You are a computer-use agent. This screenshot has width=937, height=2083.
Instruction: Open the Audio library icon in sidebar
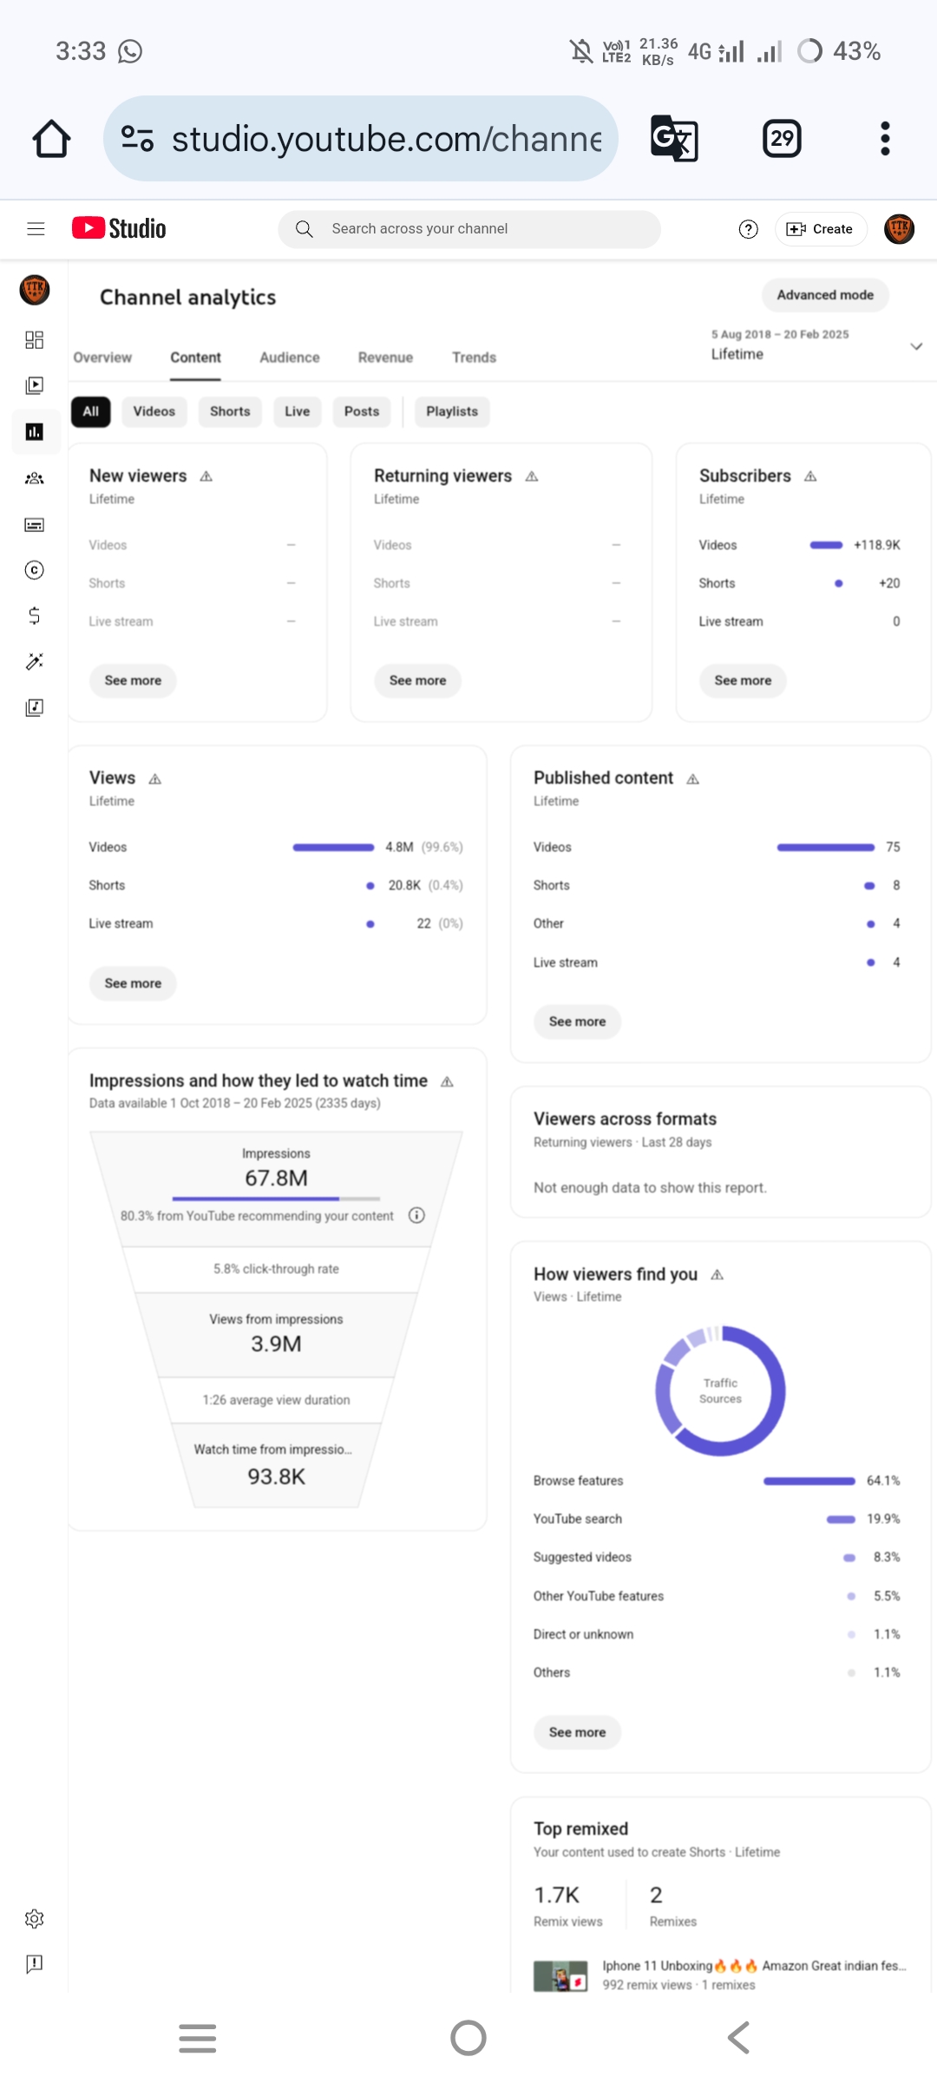[x=35, y=707]
